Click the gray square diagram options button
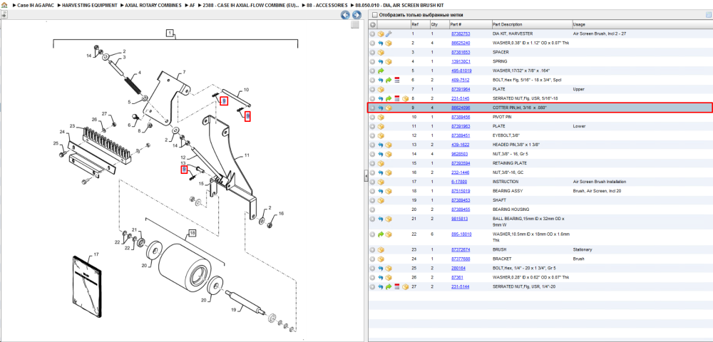 click(x=355, y=25)
